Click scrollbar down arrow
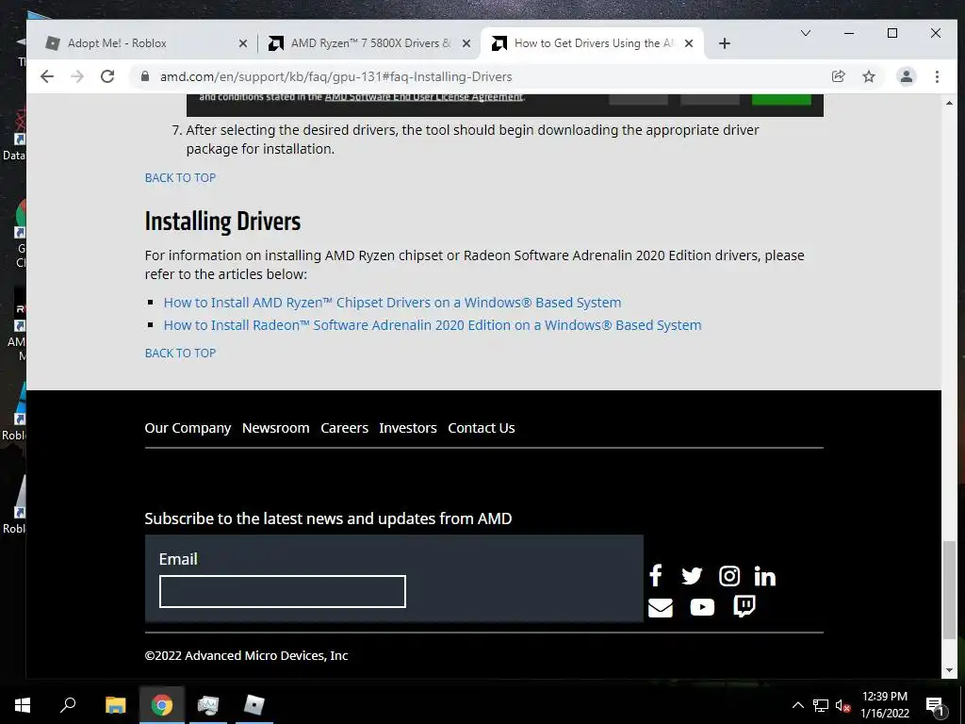965x724 pixels. tap(950, 670)
